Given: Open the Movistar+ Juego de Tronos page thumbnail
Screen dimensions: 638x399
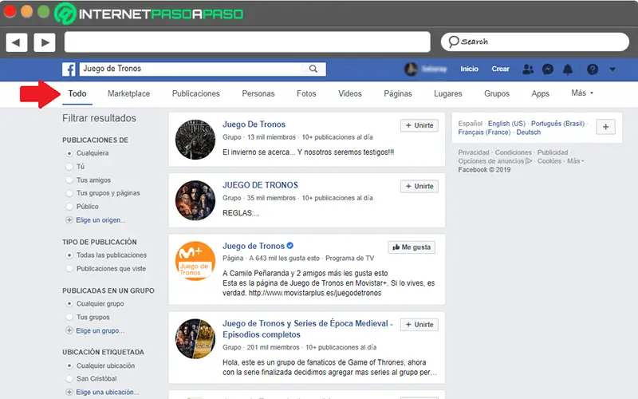Looking at the screenshot, I should pyautogui.click(x=195, y=261).
